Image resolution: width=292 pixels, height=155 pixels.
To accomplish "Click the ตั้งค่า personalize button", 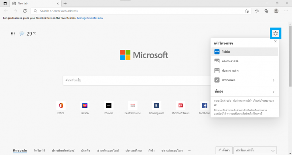I will pyautogui.click(x=224, y=150).
